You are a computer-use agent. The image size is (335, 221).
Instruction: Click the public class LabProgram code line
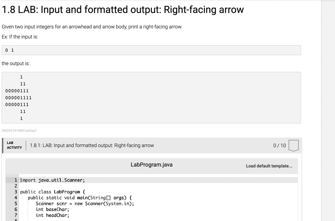pyautogui.click(x=53, y=192)
